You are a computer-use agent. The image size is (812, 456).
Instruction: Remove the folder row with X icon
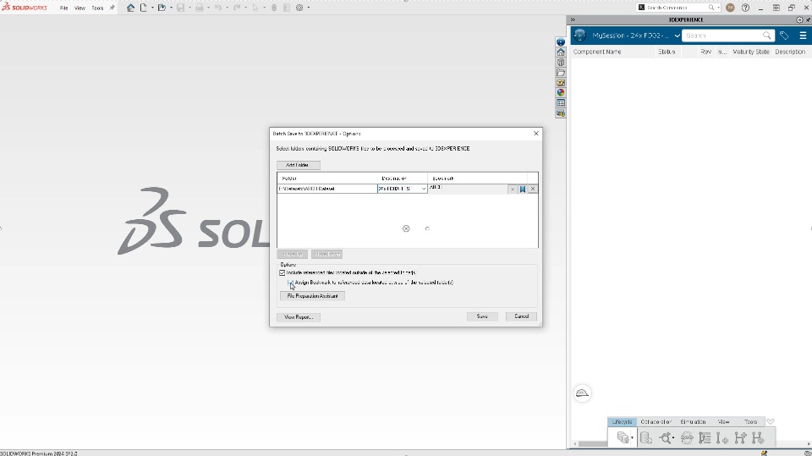(x=532, y=190)
